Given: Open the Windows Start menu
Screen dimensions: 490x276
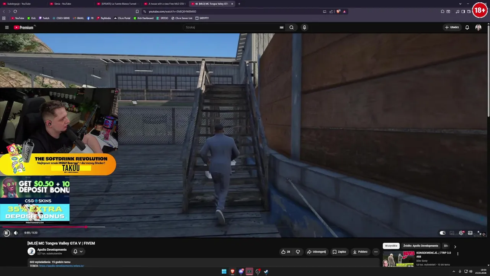Looking at the screenshot, I should pyautogui.click(x=224, y=271).
